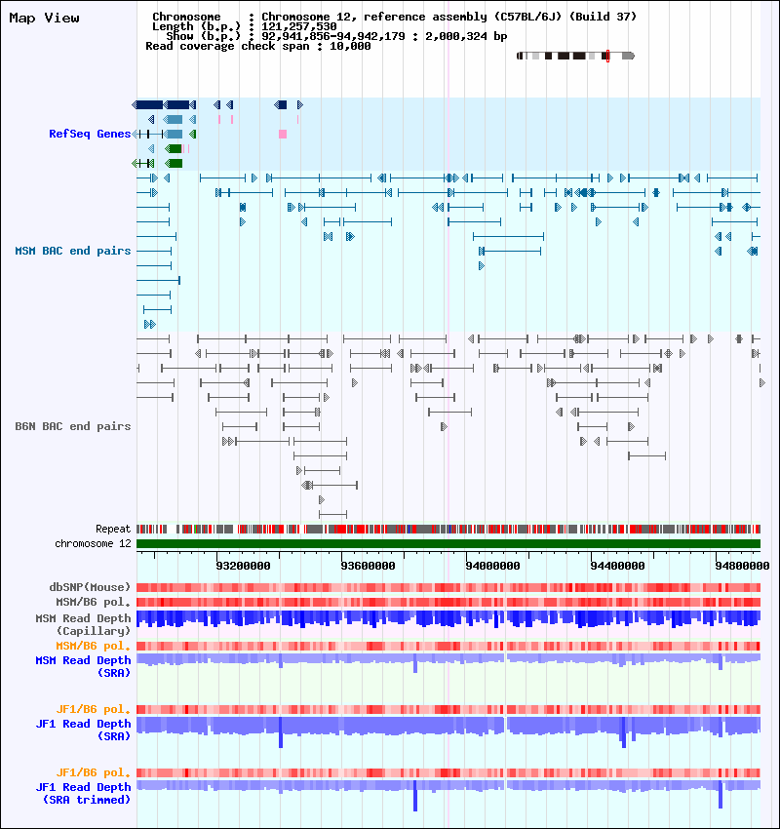The image size is (780, 829).
Task: Click the dbSNP(Mouse) density strip
Action: coord(448,587)
